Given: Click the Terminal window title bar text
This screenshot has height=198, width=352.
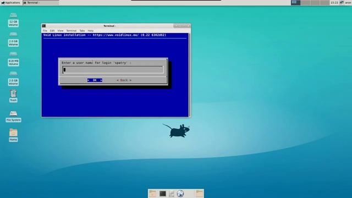Looking at the screenshot, I should pos(109,26).
